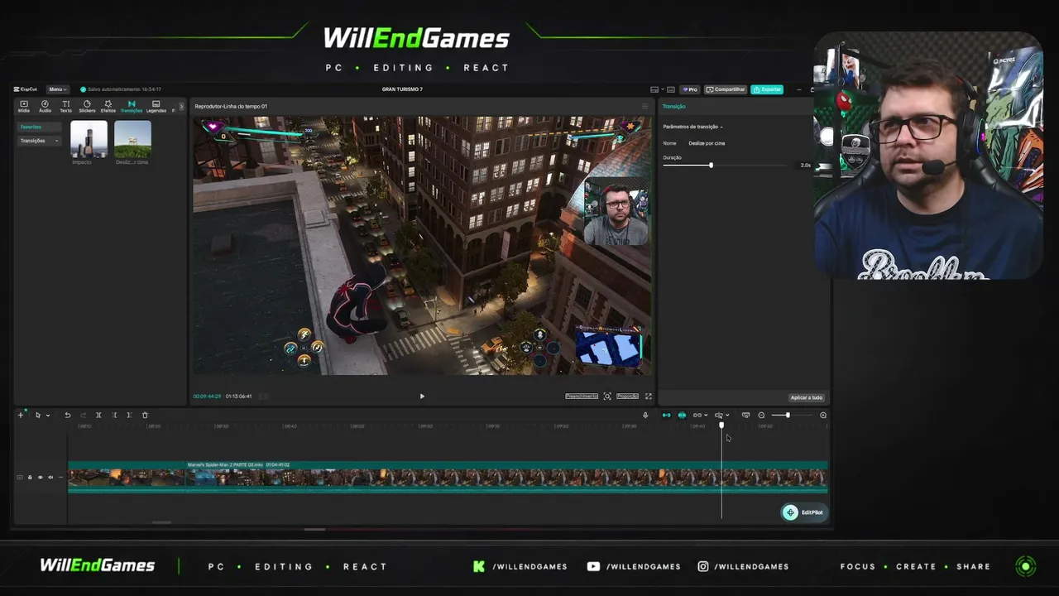Mute the video track audio
Image resolution: width=1059 pixels, height=596 pixels.
click(50, 478)
